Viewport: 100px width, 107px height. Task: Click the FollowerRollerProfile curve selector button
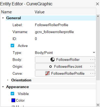[65, 73]
